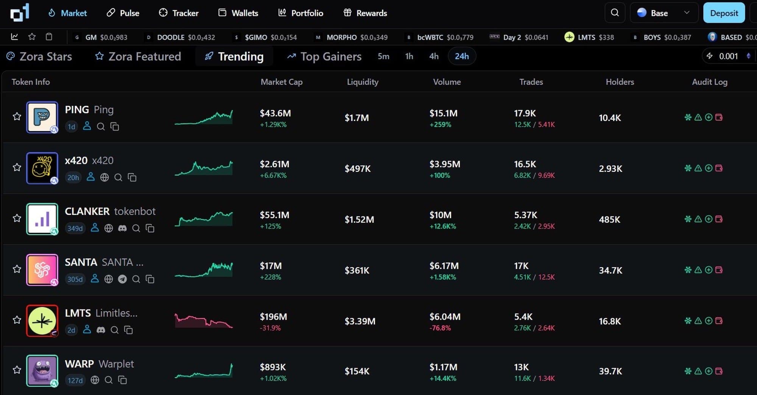Search WARP token via magnifier icon
Screen dimensions: 757x395
(109, 380)
